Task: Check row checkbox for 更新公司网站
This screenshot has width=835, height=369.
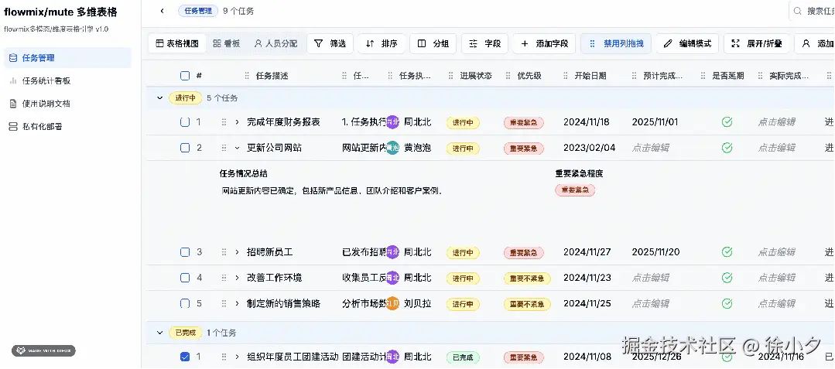Action: tap(185, 148)
